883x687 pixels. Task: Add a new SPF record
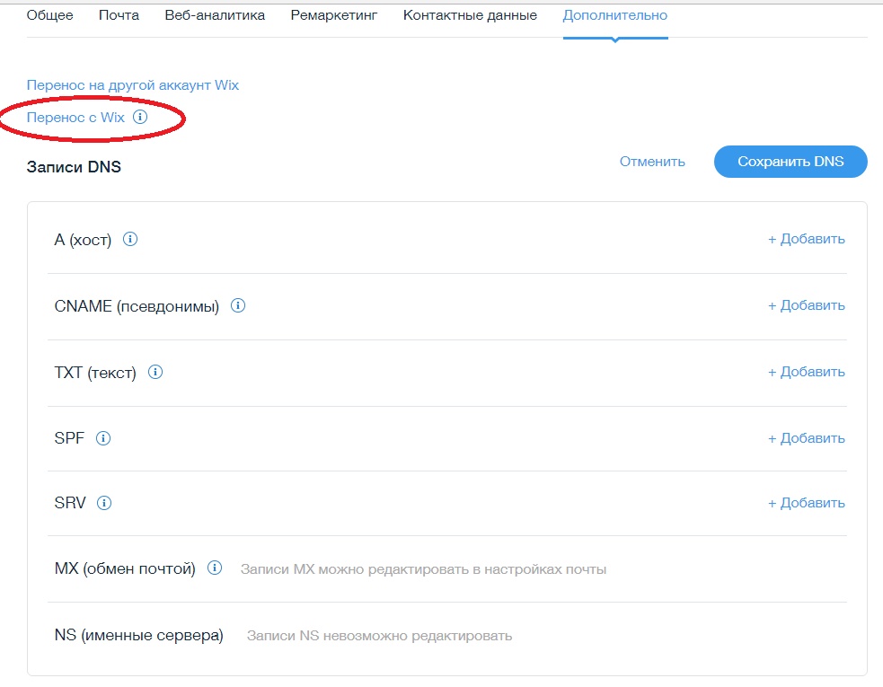coord(807,438)
